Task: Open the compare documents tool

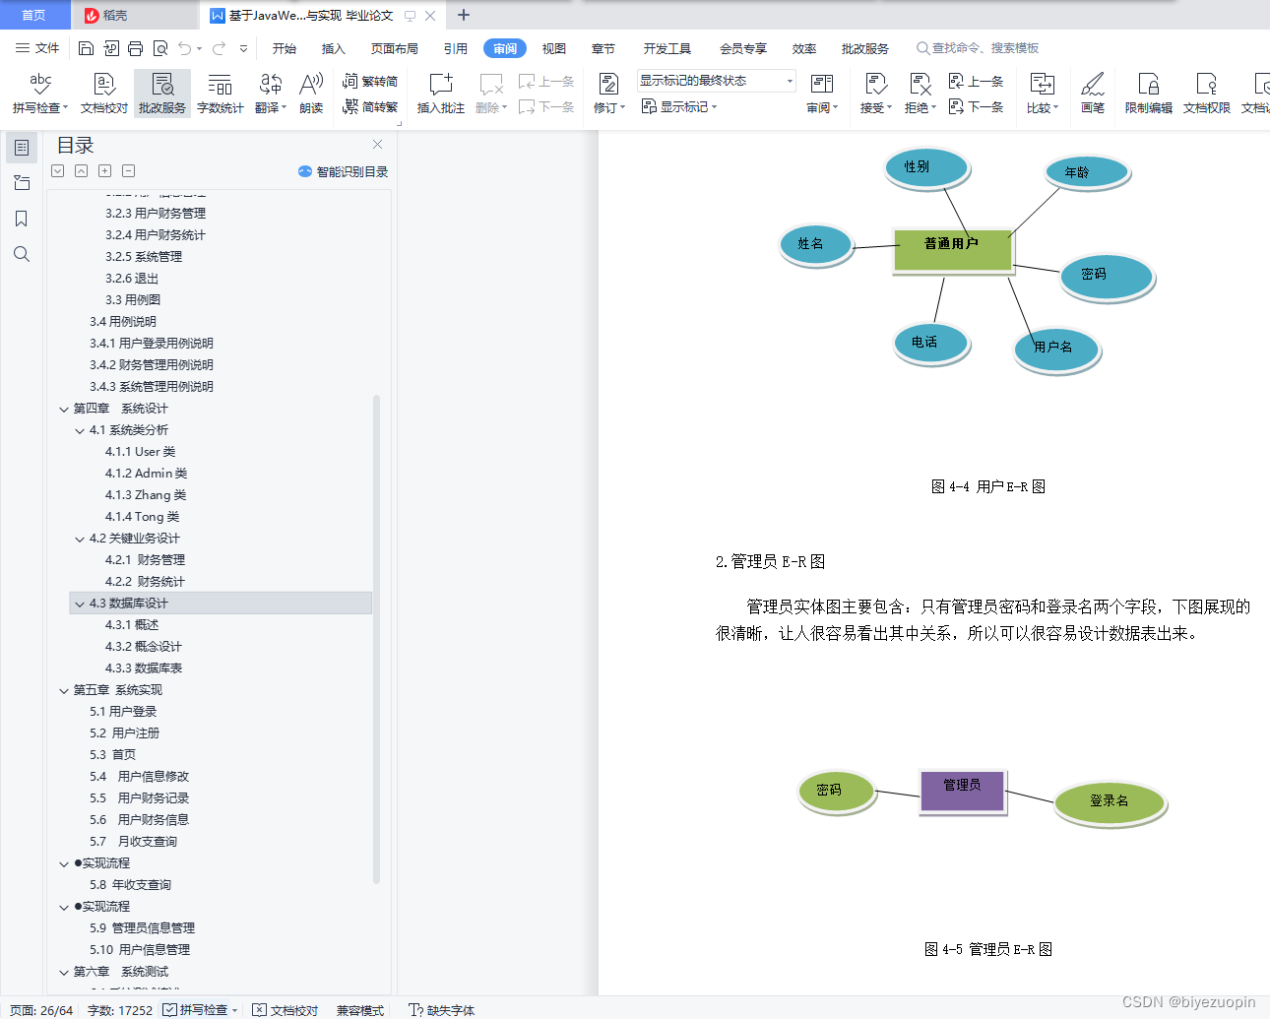Action: [1043, 94]
